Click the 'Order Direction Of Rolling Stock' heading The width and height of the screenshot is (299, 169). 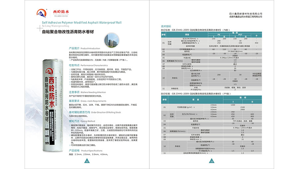tap(106, 112)
